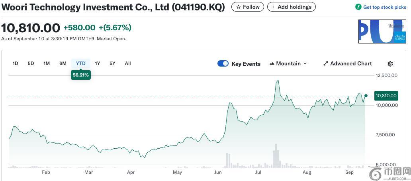
Task: Select the 5D time range
Action: point(31,63)
